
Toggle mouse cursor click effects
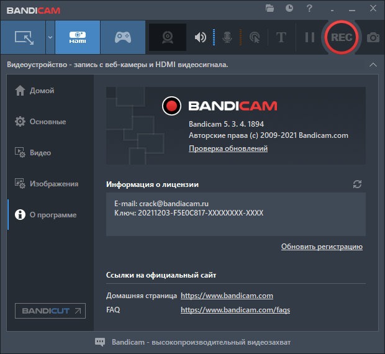pos(254,37)
